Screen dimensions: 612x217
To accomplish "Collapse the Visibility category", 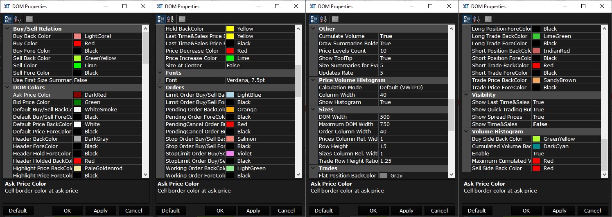I will point(466,95).
